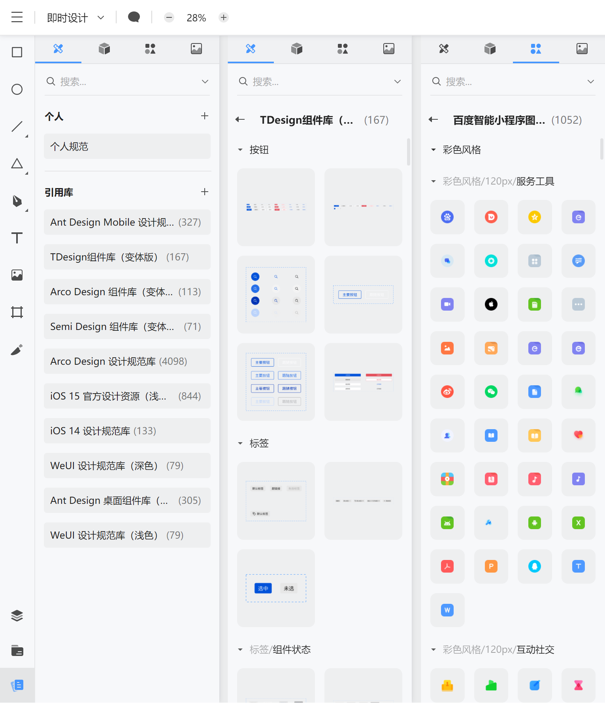Image resolution: width=605 pixels, height=703 pixels.
Task: Open search dropdown chevron in right panel
Action: [x=591, y=81]
